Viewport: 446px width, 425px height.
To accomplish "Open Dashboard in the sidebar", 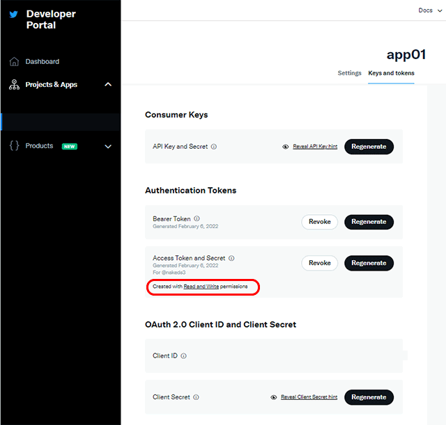I will (x=43, y=62).
